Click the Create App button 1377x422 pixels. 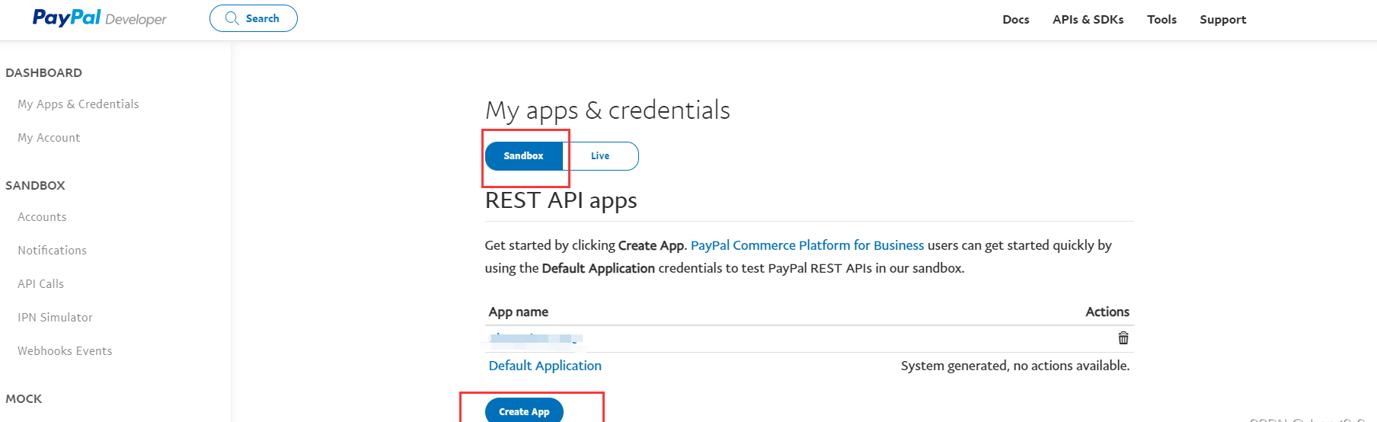point(524,411)
